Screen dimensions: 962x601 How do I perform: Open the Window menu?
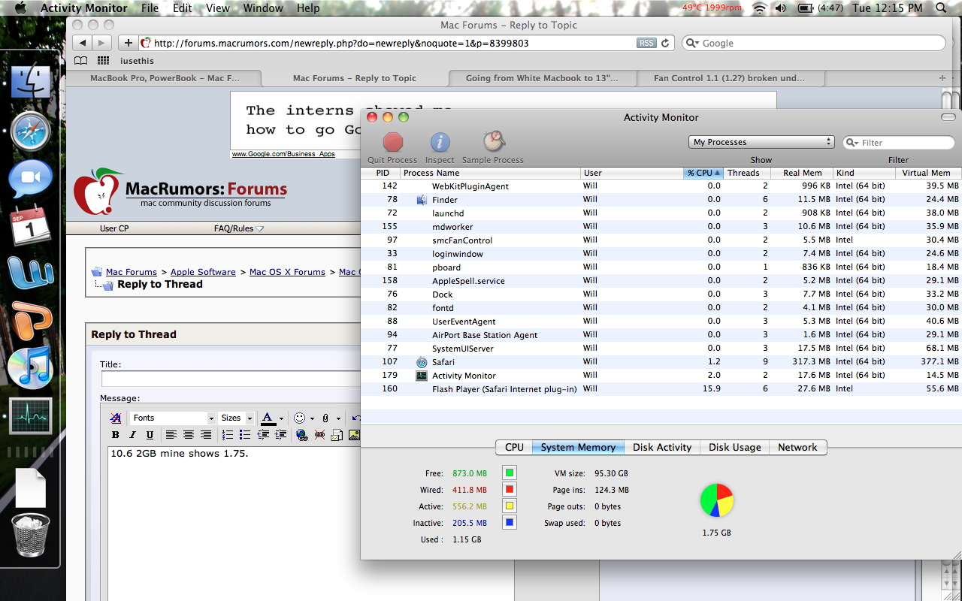click(x=263, y=8)
